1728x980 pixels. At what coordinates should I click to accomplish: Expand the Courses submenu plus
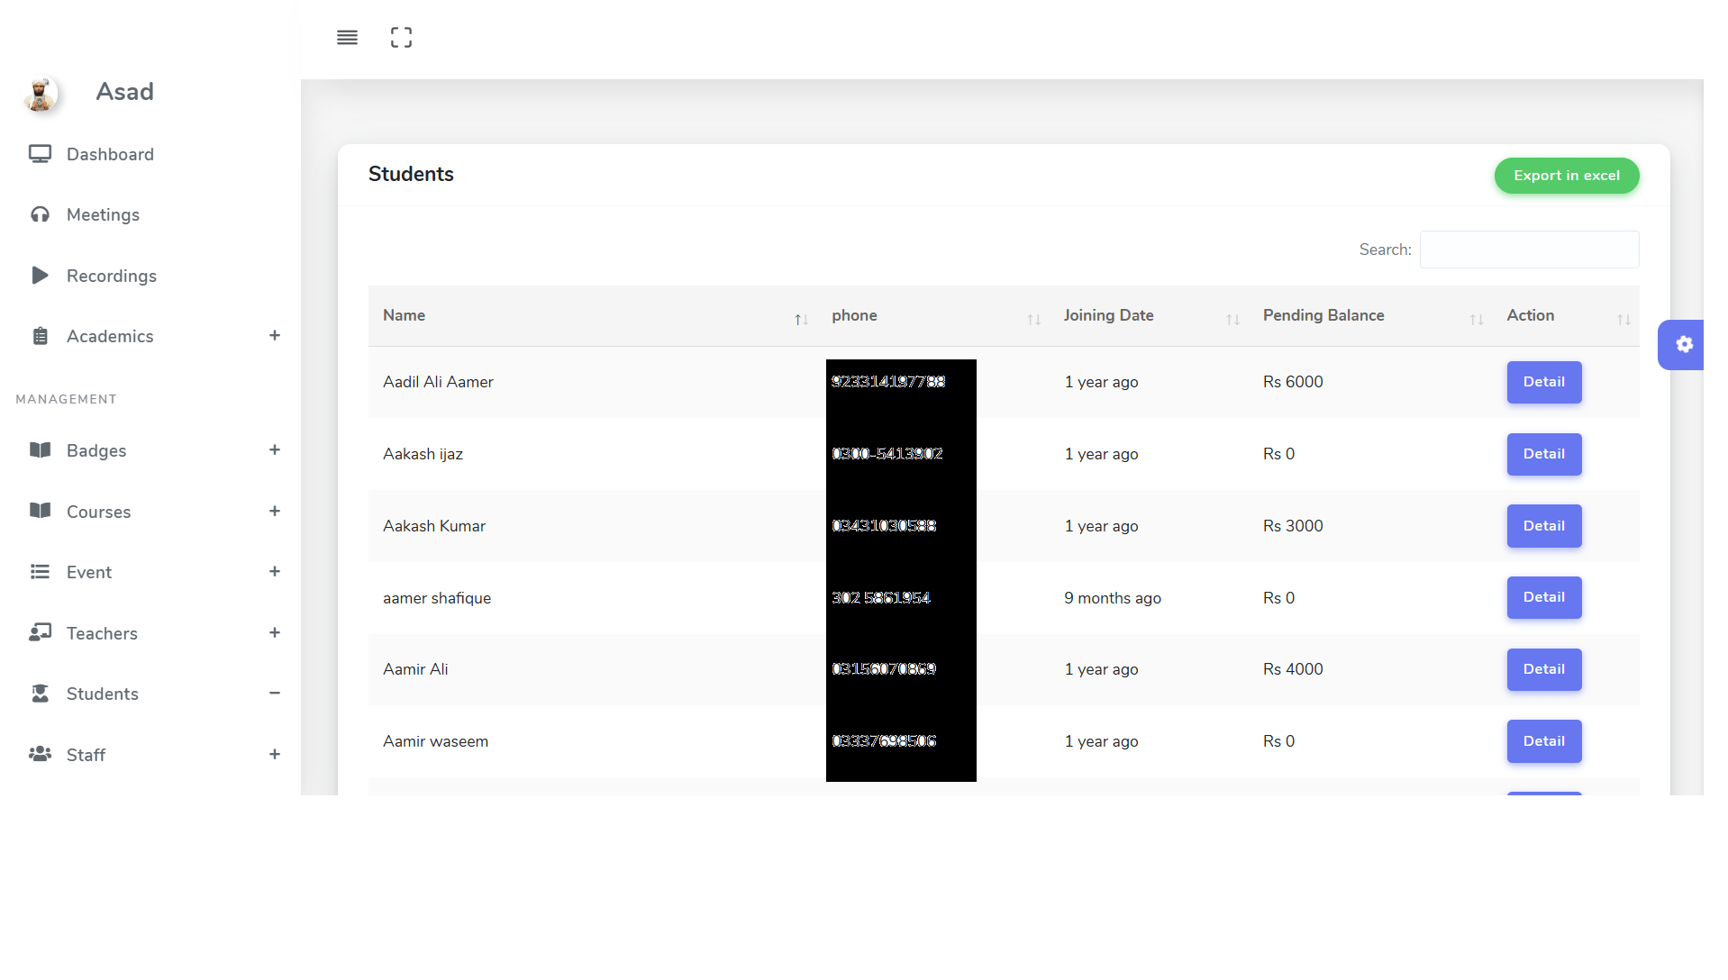coord(275,512)
